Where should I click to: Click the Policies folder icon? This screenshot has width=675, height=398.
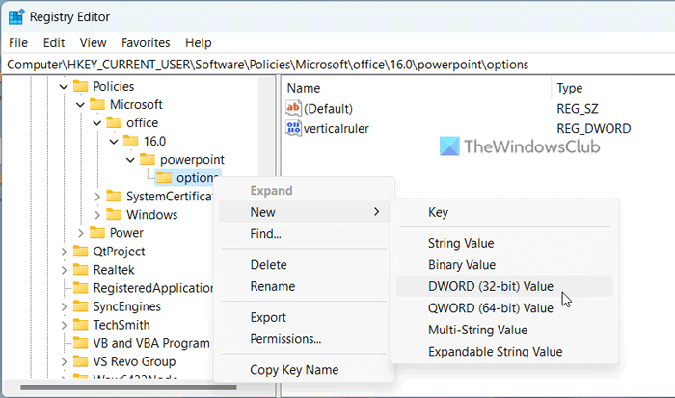click(x=81, y=86)
